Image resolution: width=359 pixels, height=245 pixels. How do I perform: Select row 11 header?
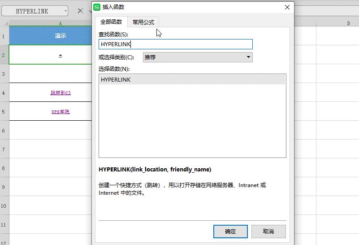click(4, 224)
